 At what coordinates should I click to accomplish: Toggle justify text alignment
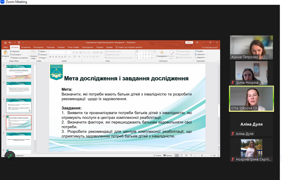pyautogui.click(x=94, y=57)
